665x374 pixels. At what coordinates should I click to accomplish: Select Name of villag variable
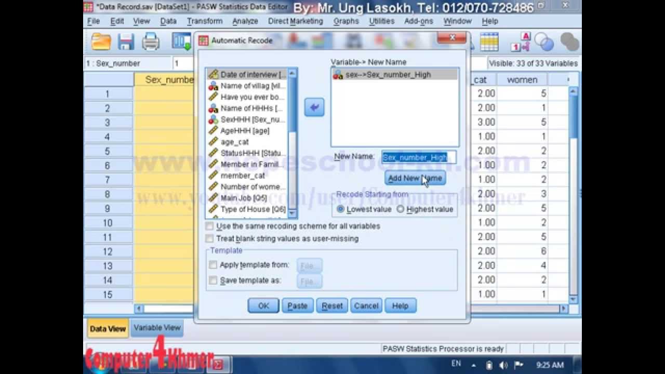[247, 86]
